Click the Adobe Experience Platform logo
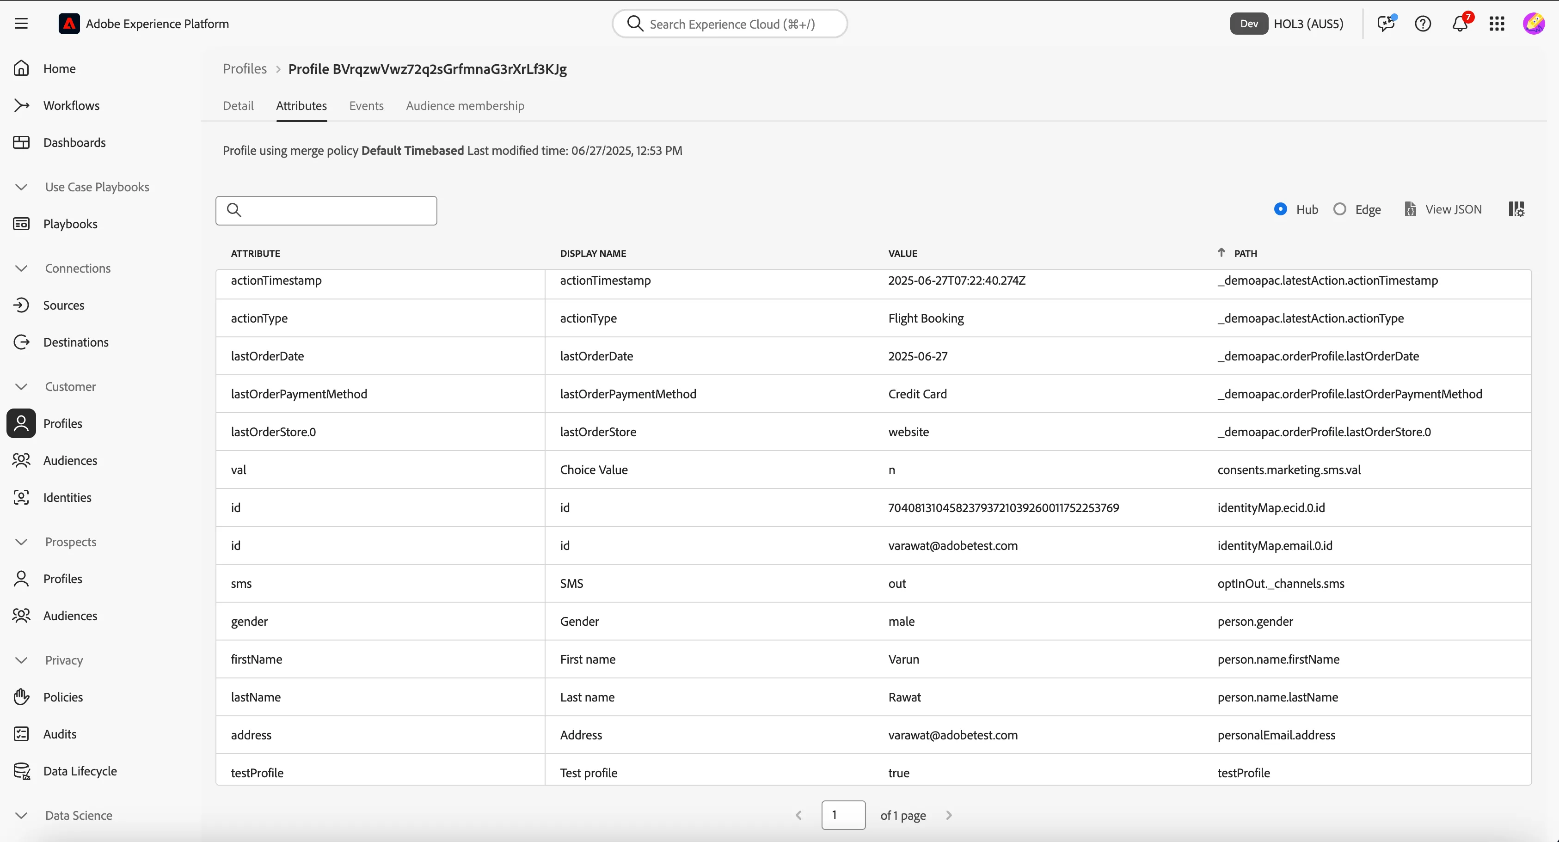 69,24
